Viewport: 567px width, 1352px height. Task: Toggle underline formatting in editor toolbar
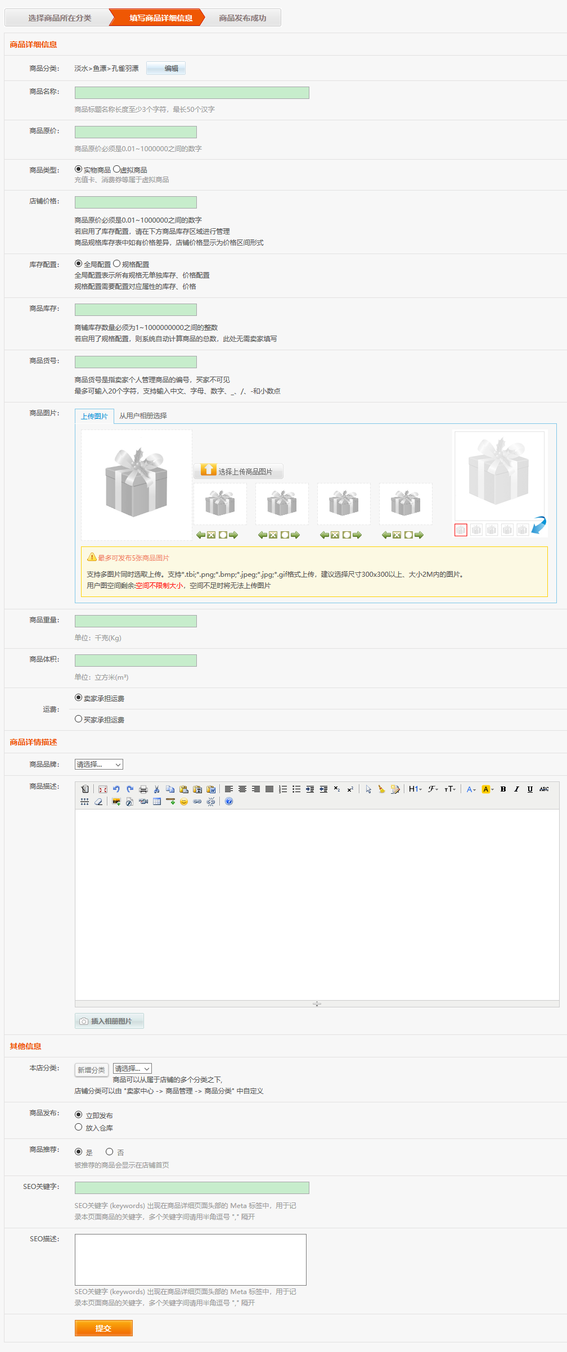[x=530, y=789]
